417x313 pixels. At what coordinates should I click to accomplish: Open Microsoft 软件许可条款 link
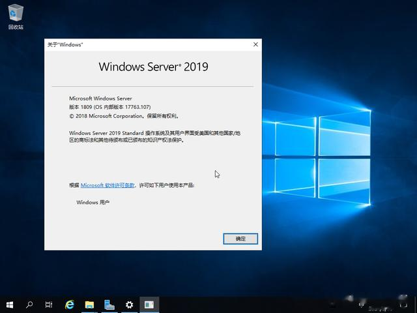[108, 185]
